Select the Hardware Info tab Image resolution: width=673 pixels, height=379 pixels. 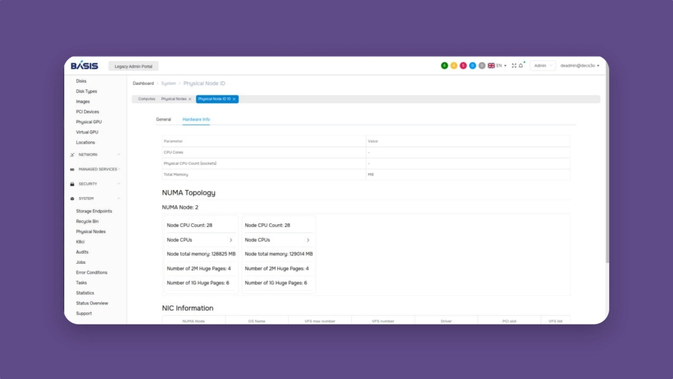point(196,119)
